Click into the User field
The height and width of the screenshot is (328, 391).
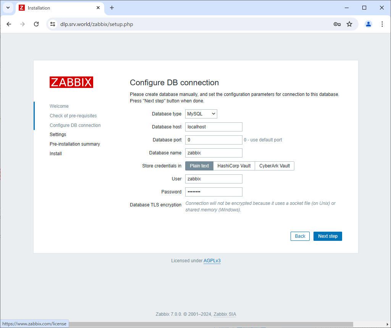(x=214, y=179)
